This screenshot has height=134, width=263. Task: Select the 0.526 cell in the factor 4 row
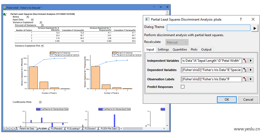tap(57, 41)
